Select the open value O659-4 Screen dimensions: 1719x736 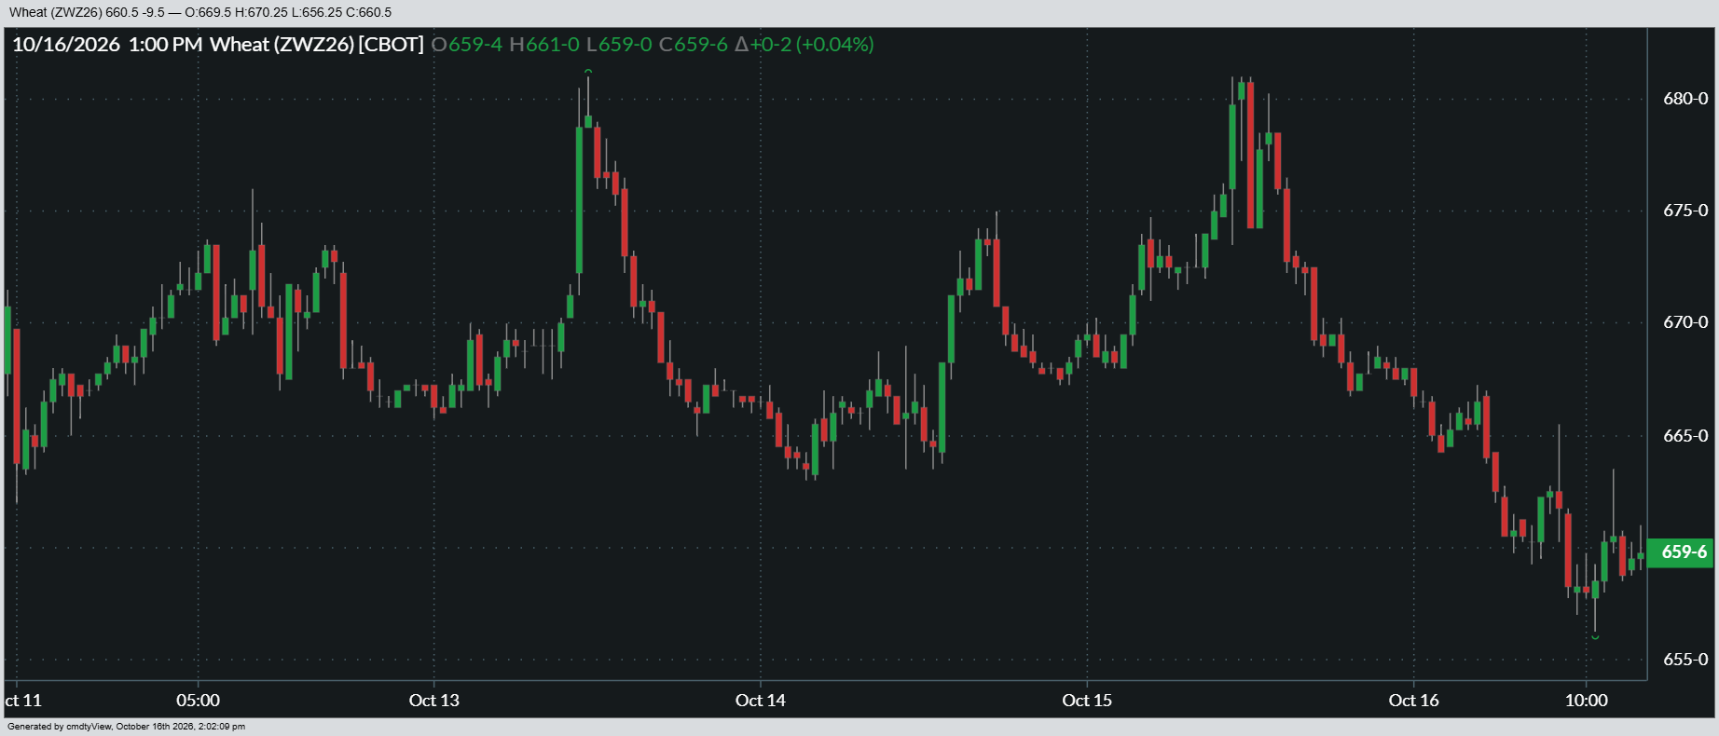tap(467, 45)
